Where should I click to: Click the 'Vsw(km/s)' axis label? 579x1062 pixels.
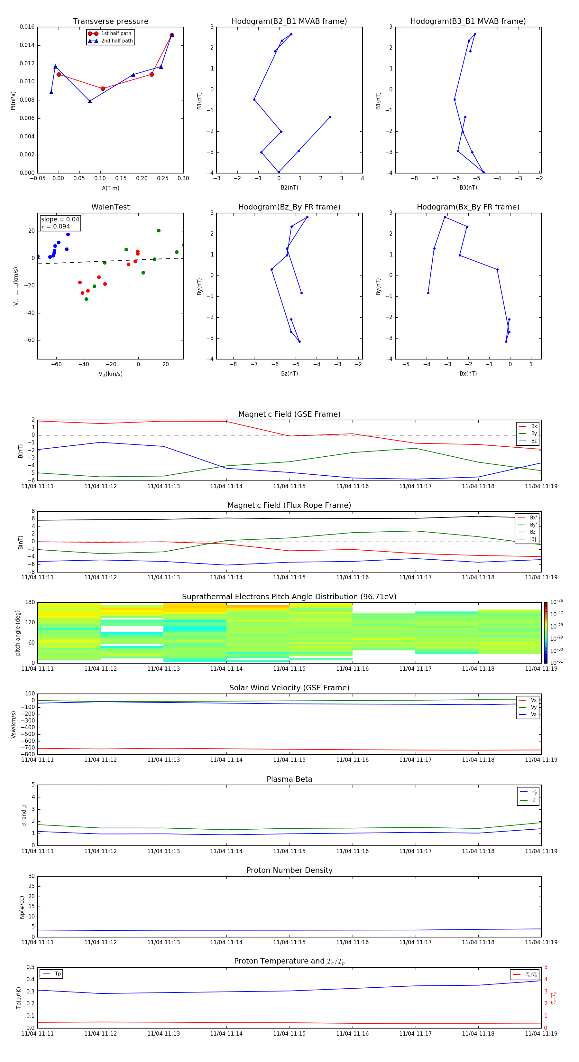tap(13, 724)
